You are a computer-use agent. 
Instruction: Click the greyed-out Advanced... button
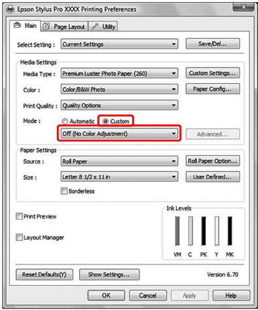(x=213, y=134)
